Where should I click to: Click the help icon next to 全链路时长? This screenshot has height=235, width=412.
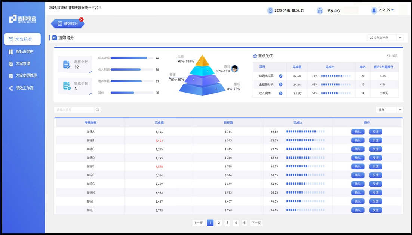point(280,85)
